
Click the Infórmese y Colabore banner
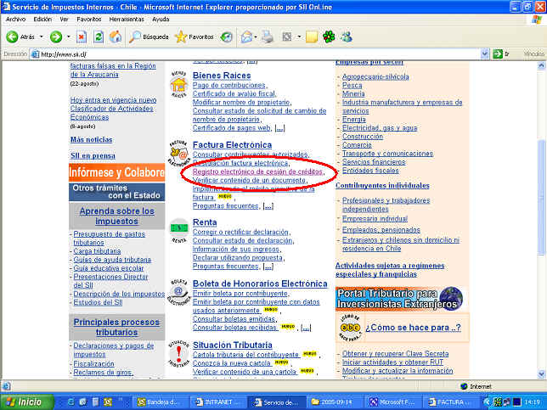(117, 172)
